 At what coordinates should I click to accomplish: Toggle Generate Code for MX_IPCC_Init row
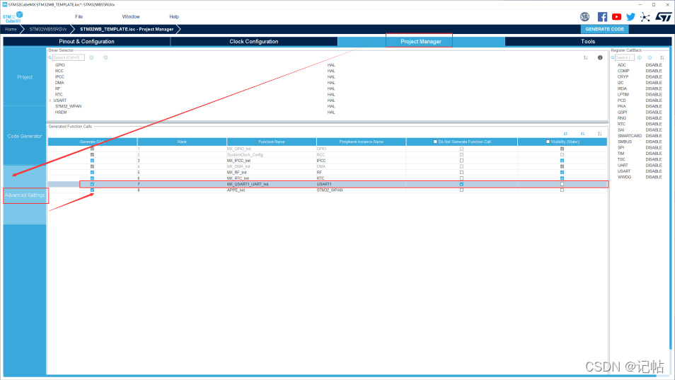(x=92, y=161)
